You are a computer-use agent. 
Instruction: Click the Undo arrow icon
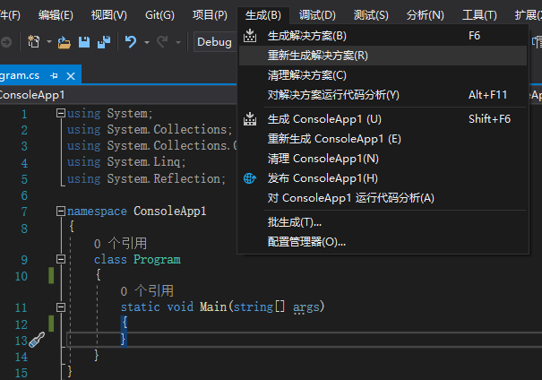[131, 41]
